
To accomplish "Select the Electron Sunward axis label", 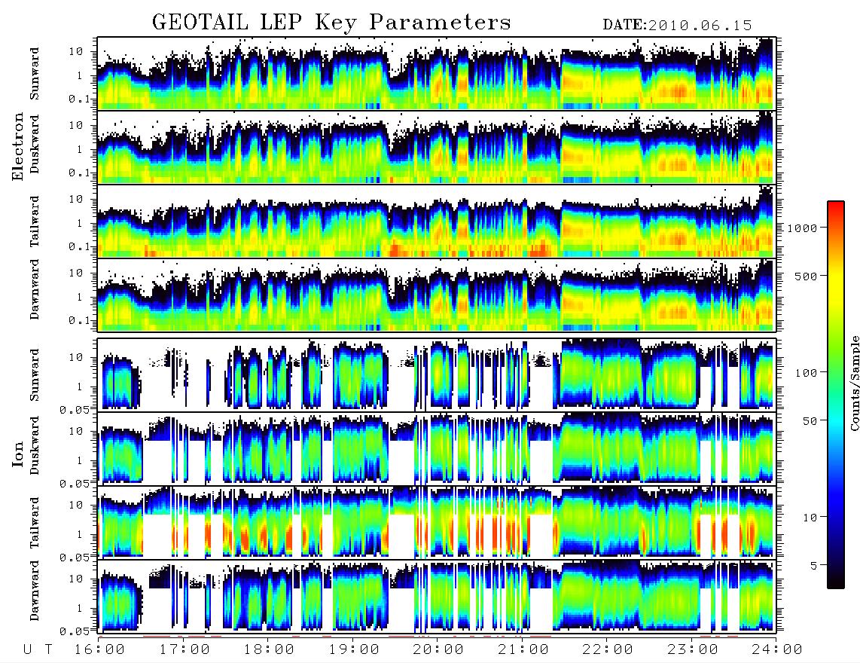I will click(35, 74).
